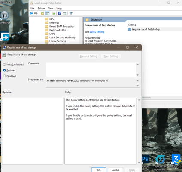This screenshot has height=172, width=182.
Task: Open Thunderstore Mod Manager desktop icon
Action: [161, 163]
